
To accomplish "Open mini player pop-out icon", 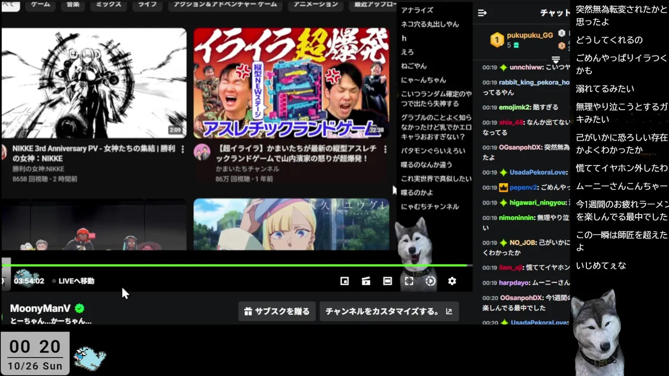I will click(344, 281).
